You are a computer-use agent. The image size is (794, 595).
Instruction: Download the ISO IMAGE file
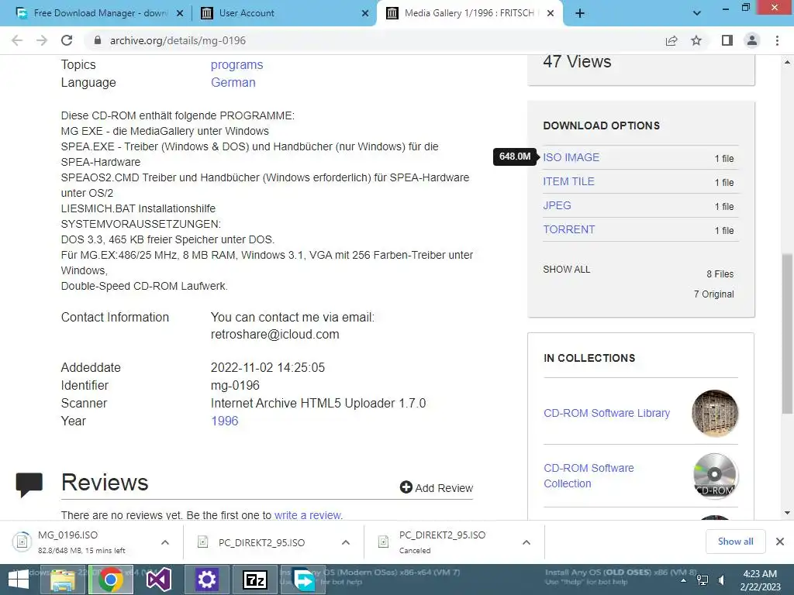[x=571, y=157]
